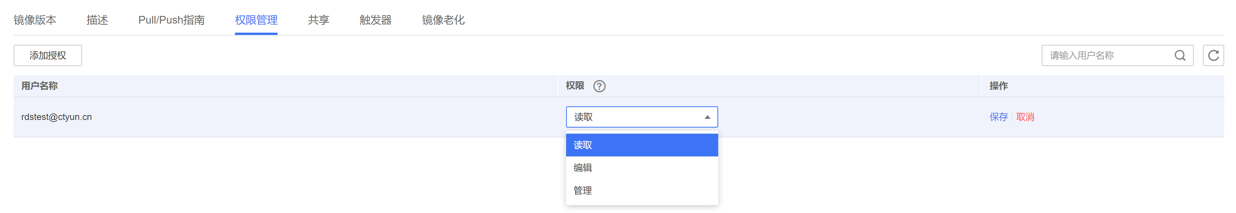Switch to the 描述 tab
This screenshot has width=1236, height=213.
[97, 20]
